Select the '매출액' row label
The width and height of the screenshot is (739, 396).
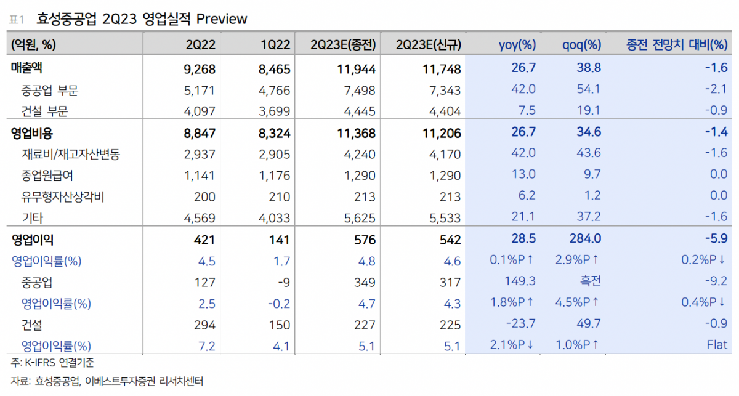pyautogui.click(x=30, y=68)
